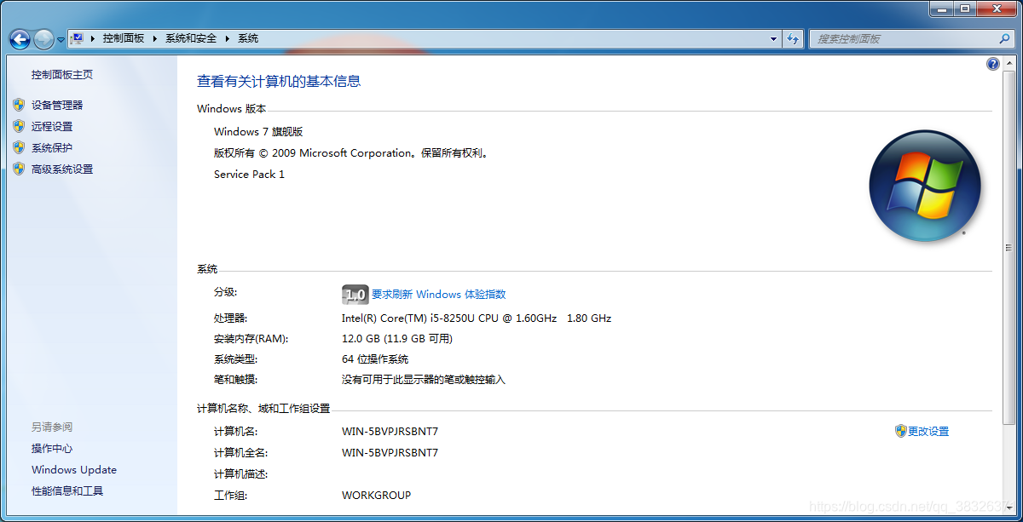Click the refresh button beside address bar
This screenshot has height=522, width=1023.
pyautogui.click(x=794, y=39)
